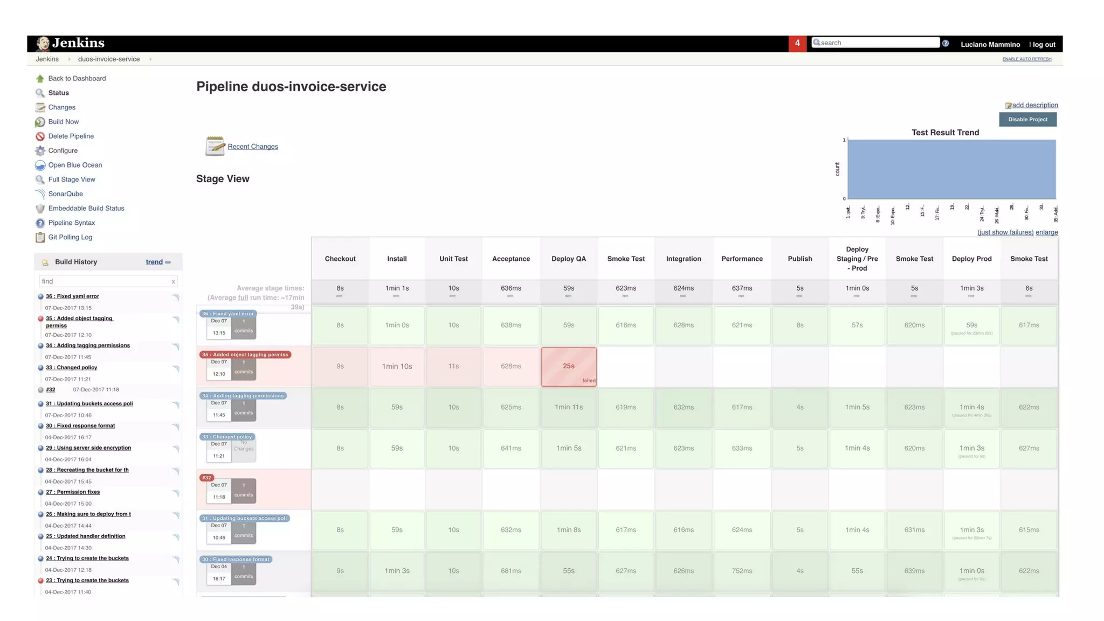The height and width of the screenshot is (621, 1104).
Task: Collapse the Build History trend widget
Action: (x=168, y=263)
